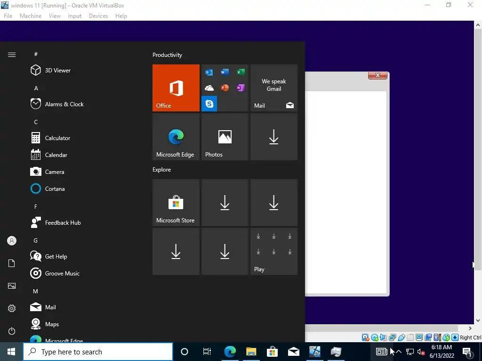The image size is (482, 361).
Task: Open the Input menu in VirtualBox
Action: [75, 16]
